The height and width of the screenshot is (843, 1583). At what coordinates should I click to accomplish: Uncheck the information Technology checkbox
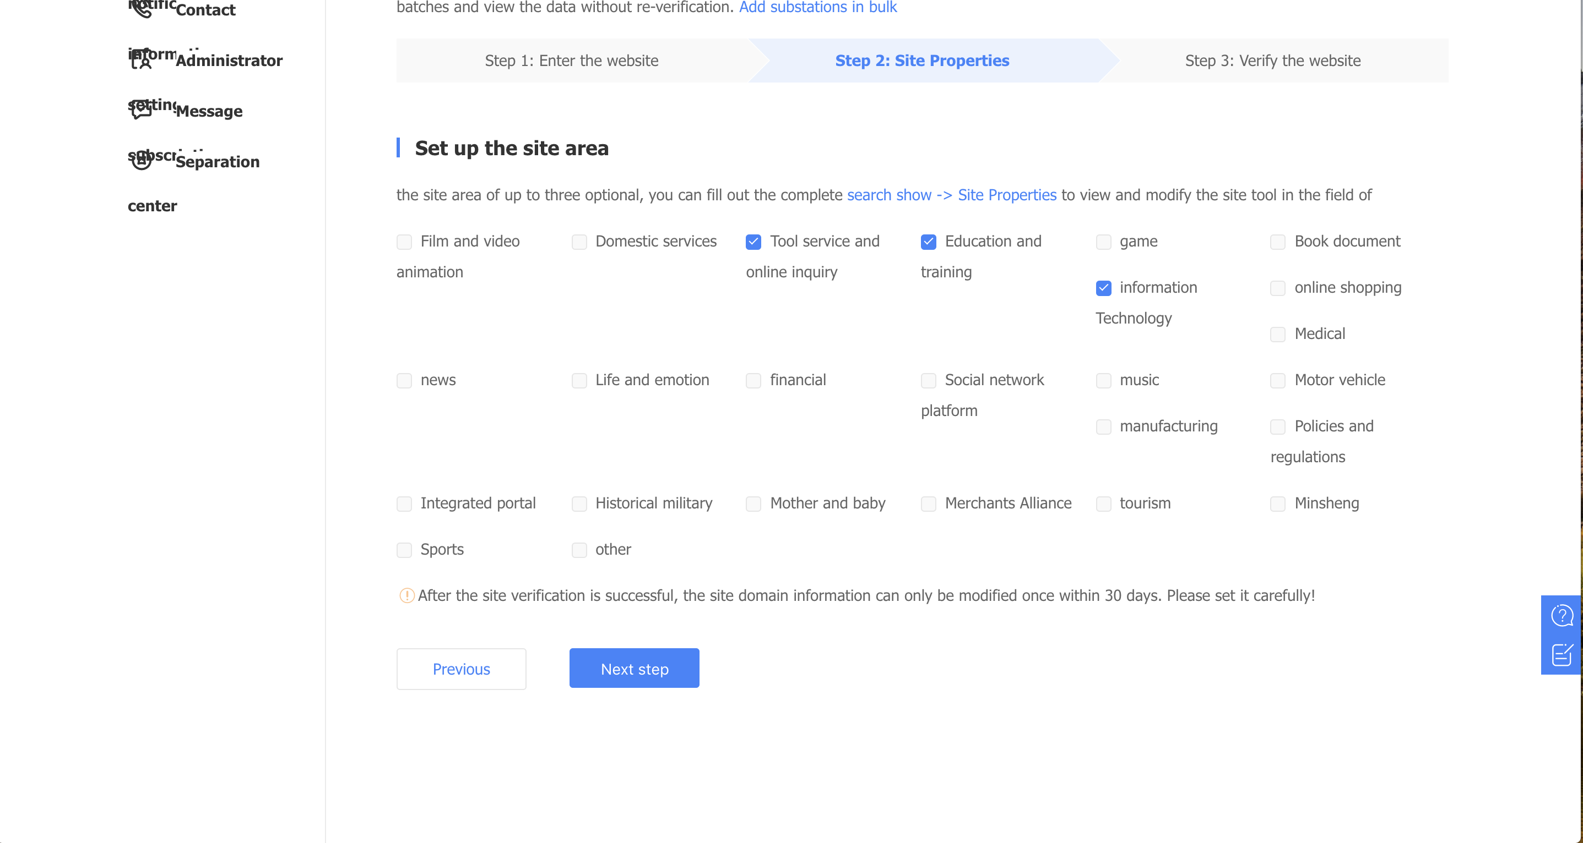coord(1104,288)
